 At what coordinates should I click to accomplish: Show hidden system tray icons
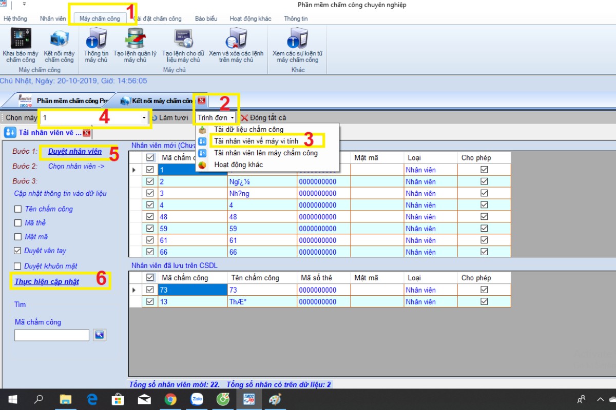click(600, 399)
